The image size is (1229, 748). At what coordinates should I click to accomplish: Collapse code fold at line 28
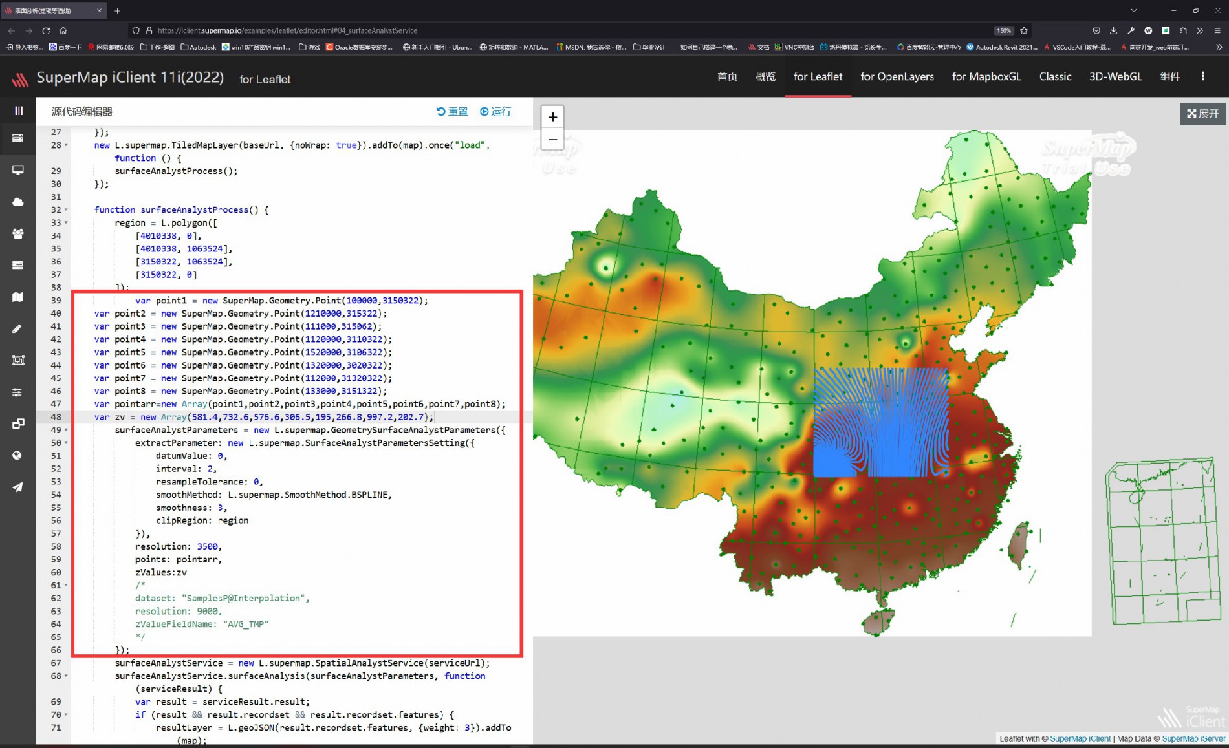click(x=65, y=145)
